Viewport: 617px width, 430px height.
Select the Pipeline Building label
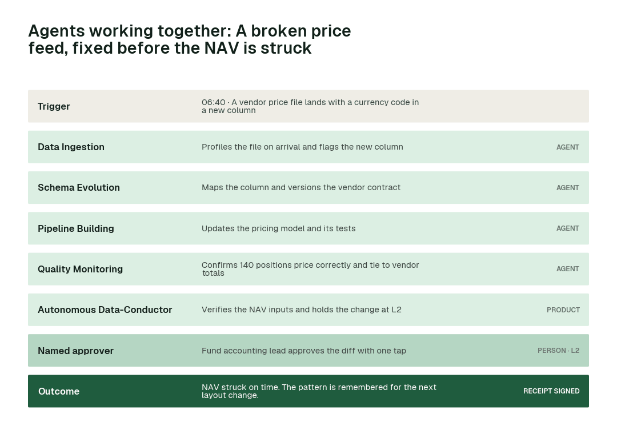pos(76,228)
